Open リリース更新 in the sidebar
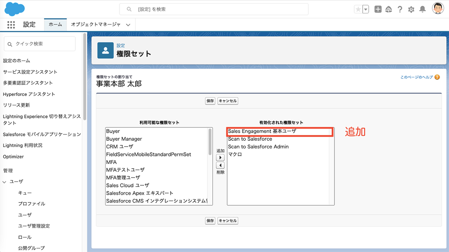449x252 pixels. pyautogui.click(x=16, y=105)
